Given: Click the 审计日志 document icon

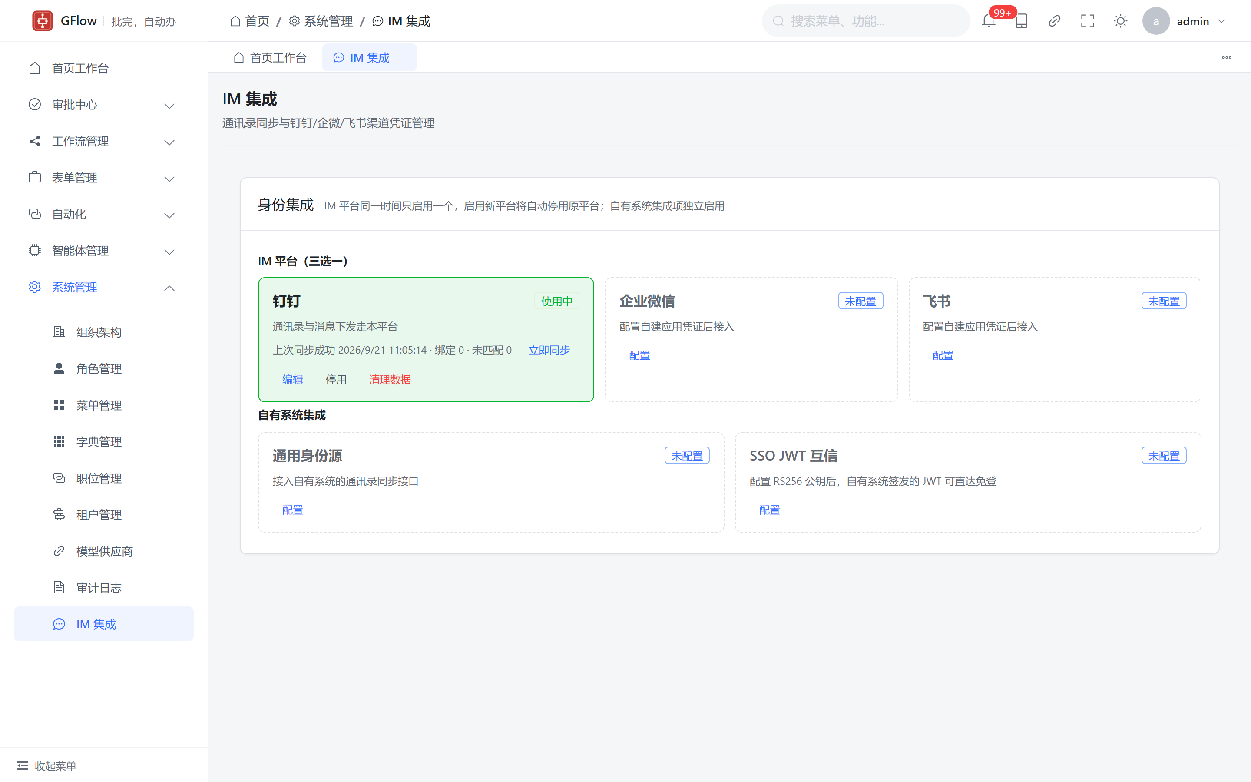Looking at the screenshot, I should tap(59, 587).
